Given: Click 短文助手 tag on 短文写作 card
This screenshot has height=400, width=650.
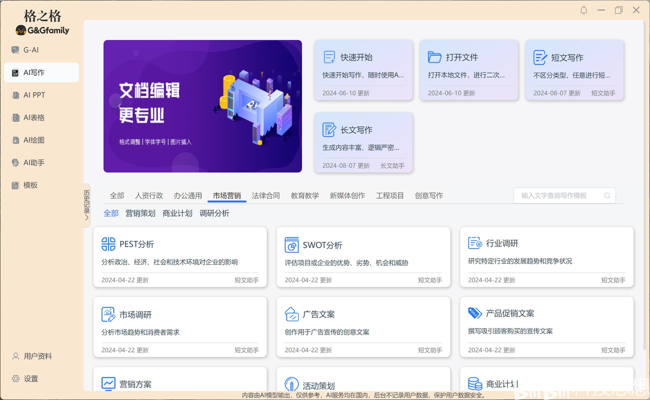Looking at the screenshot, I should pos(603,93).
